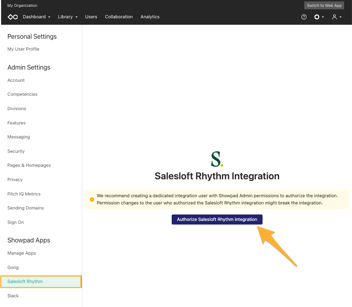The image size is (352, 307).
Task: Select Manage Apps under Showpad Apps
Action: click(22, 253)
